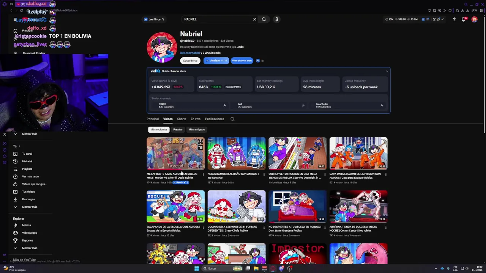Viewport: 486px width, 273px height.
Task: Open the Los filtros dropdown
Action: click(x=154, y=19)
